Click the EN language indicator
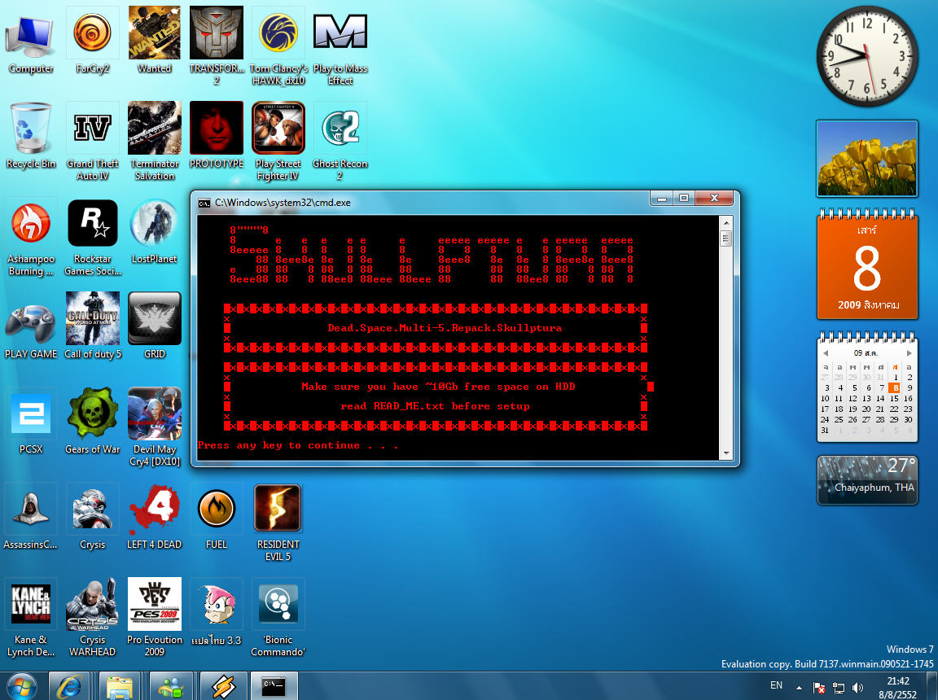 (776, 685)
